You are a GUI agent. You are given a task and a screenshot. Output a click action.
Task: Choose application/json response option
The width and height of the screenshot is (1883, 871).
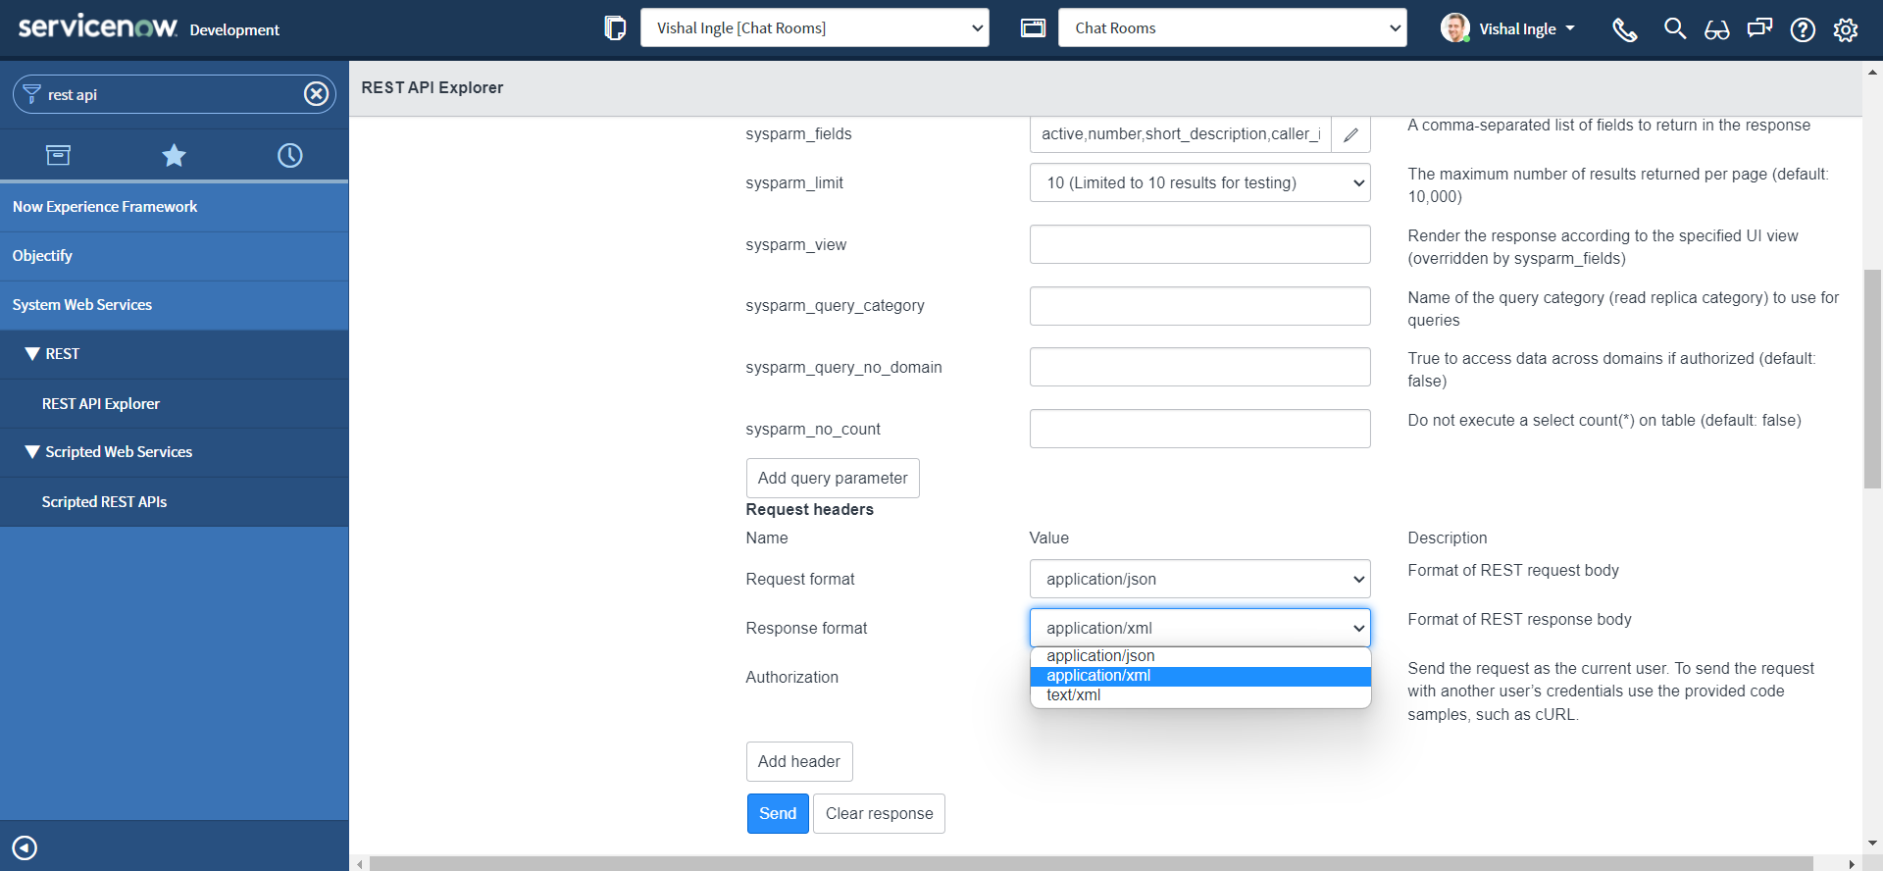(x=1200, y=656)
